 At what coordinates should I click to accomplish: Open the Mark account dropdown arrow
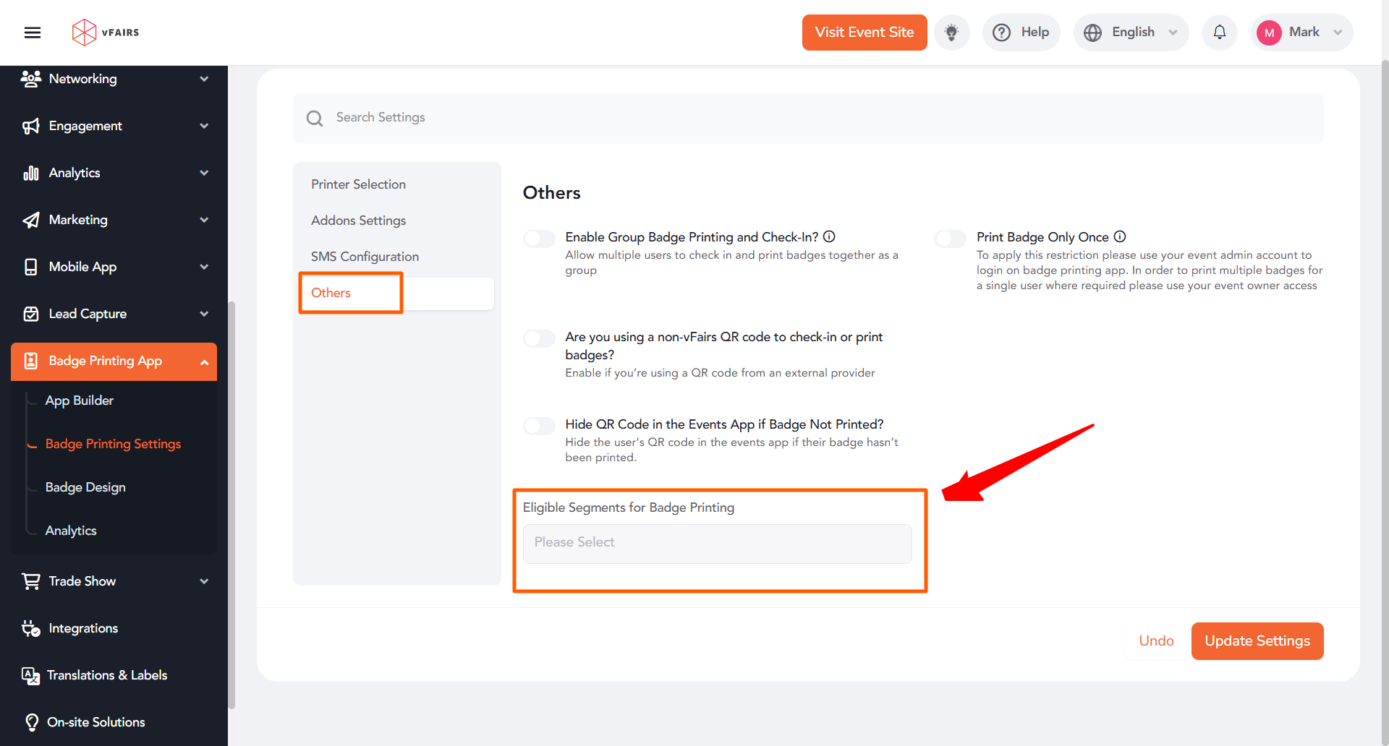(x=1338, y=33)
